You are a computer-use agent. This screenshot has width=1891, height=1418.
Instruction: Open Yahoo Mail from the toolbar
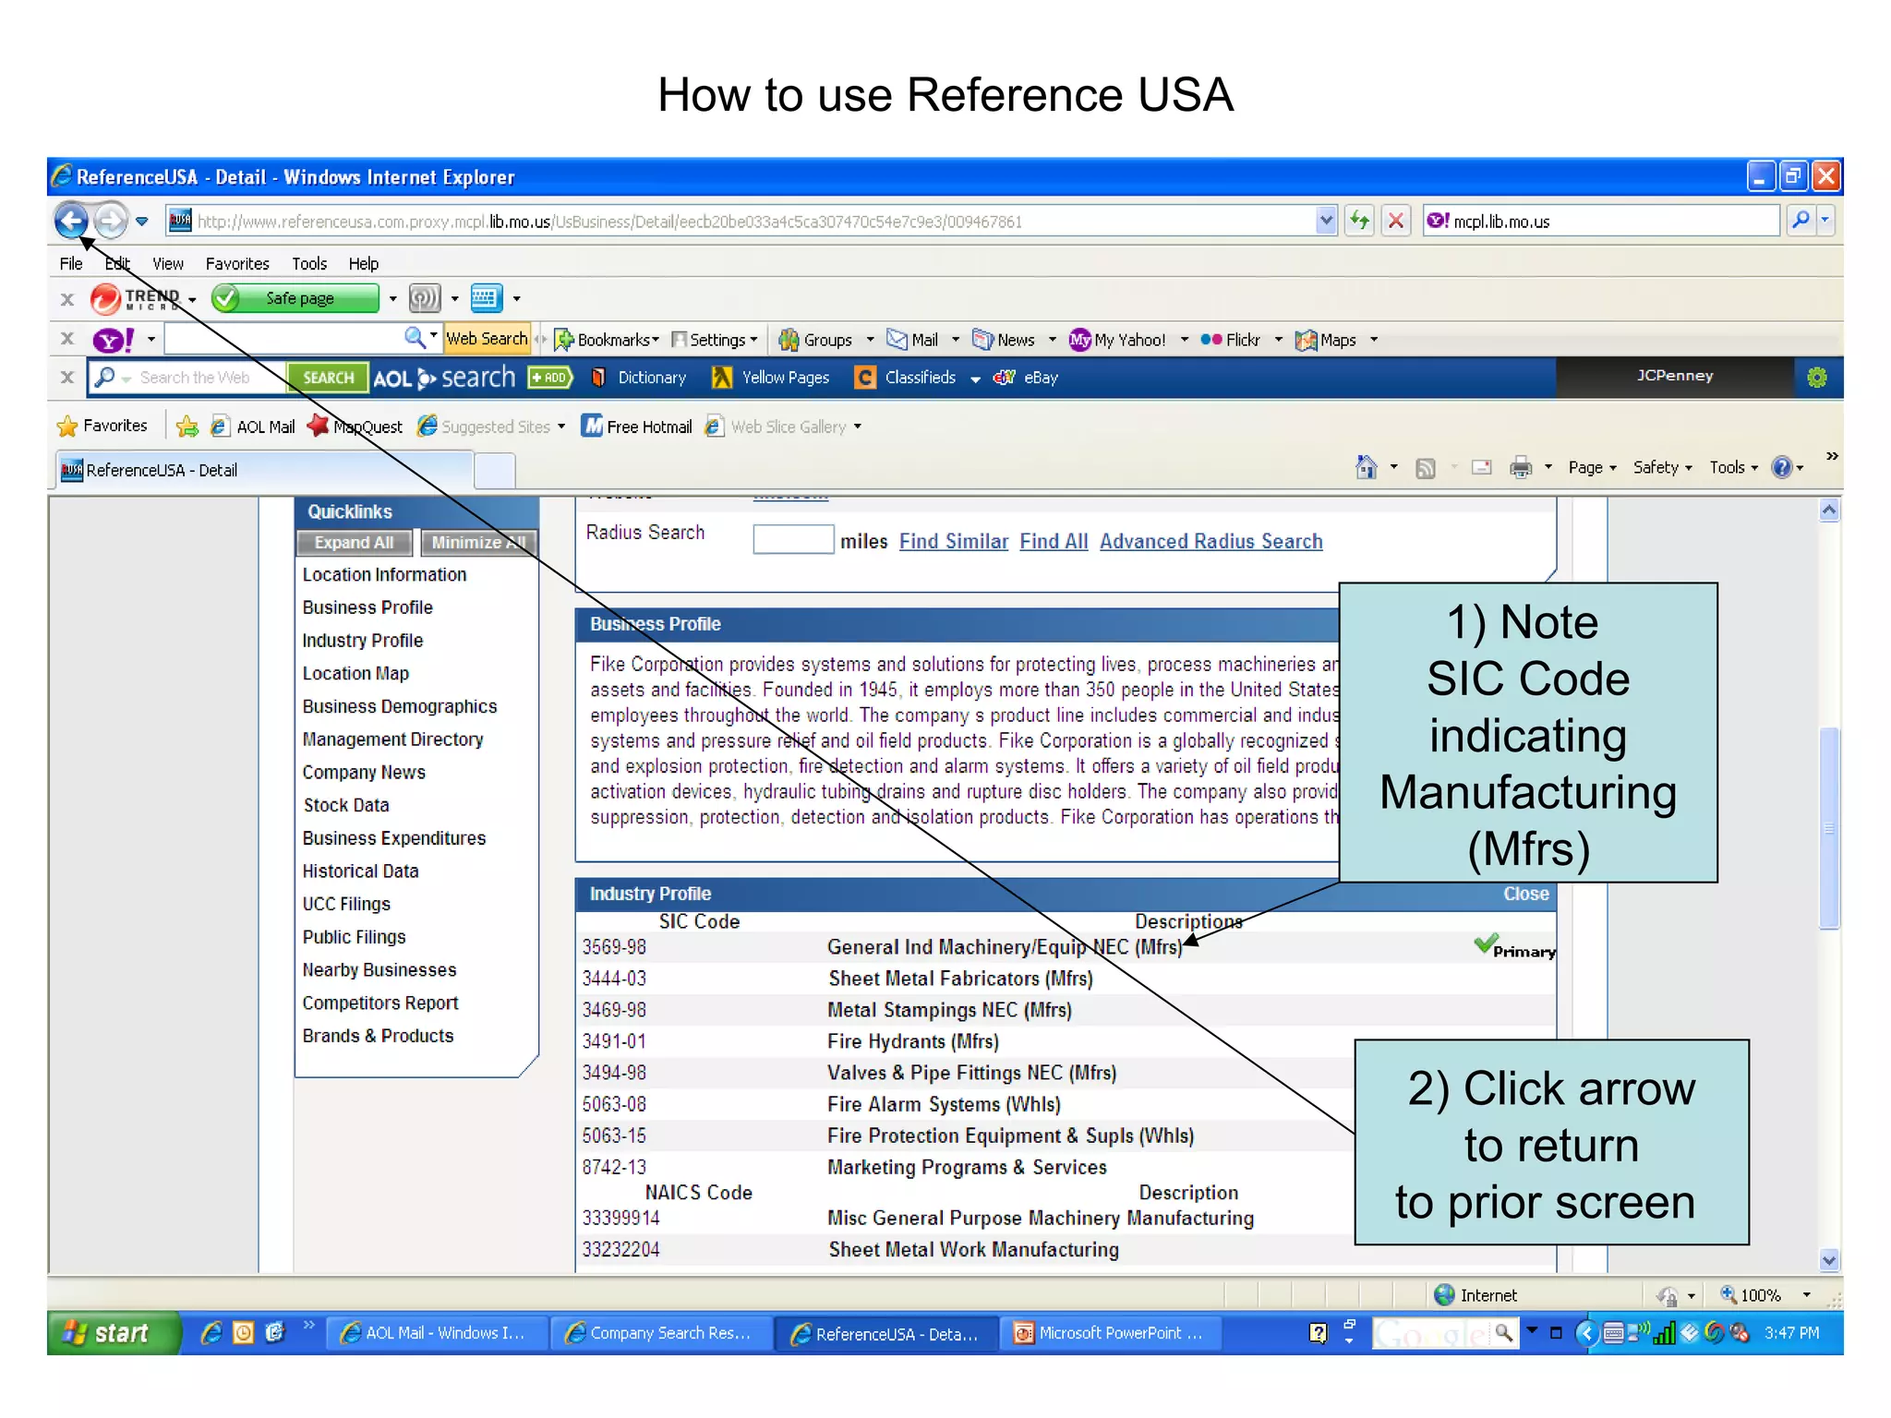pyautogui.click(x=912, y=340)
